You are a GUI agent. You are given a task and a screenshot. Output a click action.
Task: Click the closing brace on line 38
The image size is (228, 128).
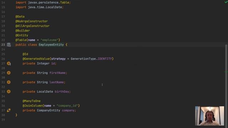[16, 115]
